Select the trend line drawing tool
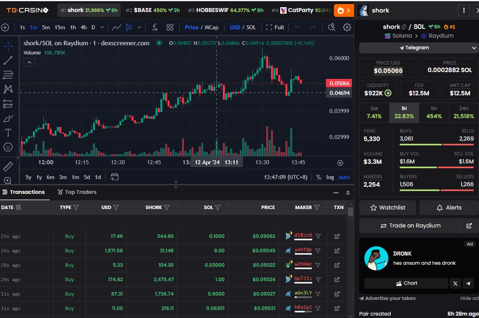479x318 pixels. (x=8, y=60)
